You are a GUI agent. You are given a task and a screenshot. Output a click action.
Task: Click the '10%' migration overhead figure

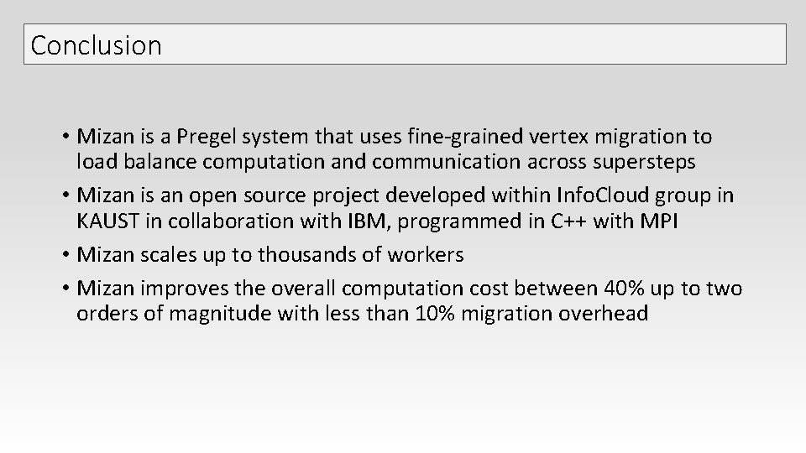pyautogui.click(x=435, y=313)
